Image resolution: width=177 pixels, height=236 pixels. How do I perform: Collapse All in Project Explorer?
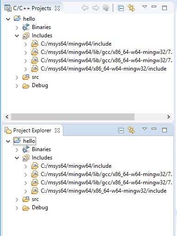click(x=121, y=130)
